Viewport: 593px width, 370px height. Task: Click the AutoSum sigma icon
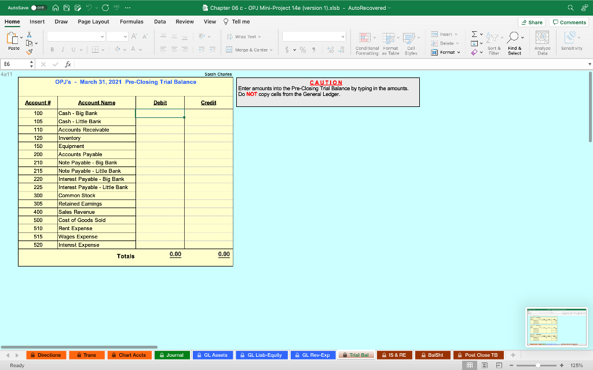click(474, 34)
